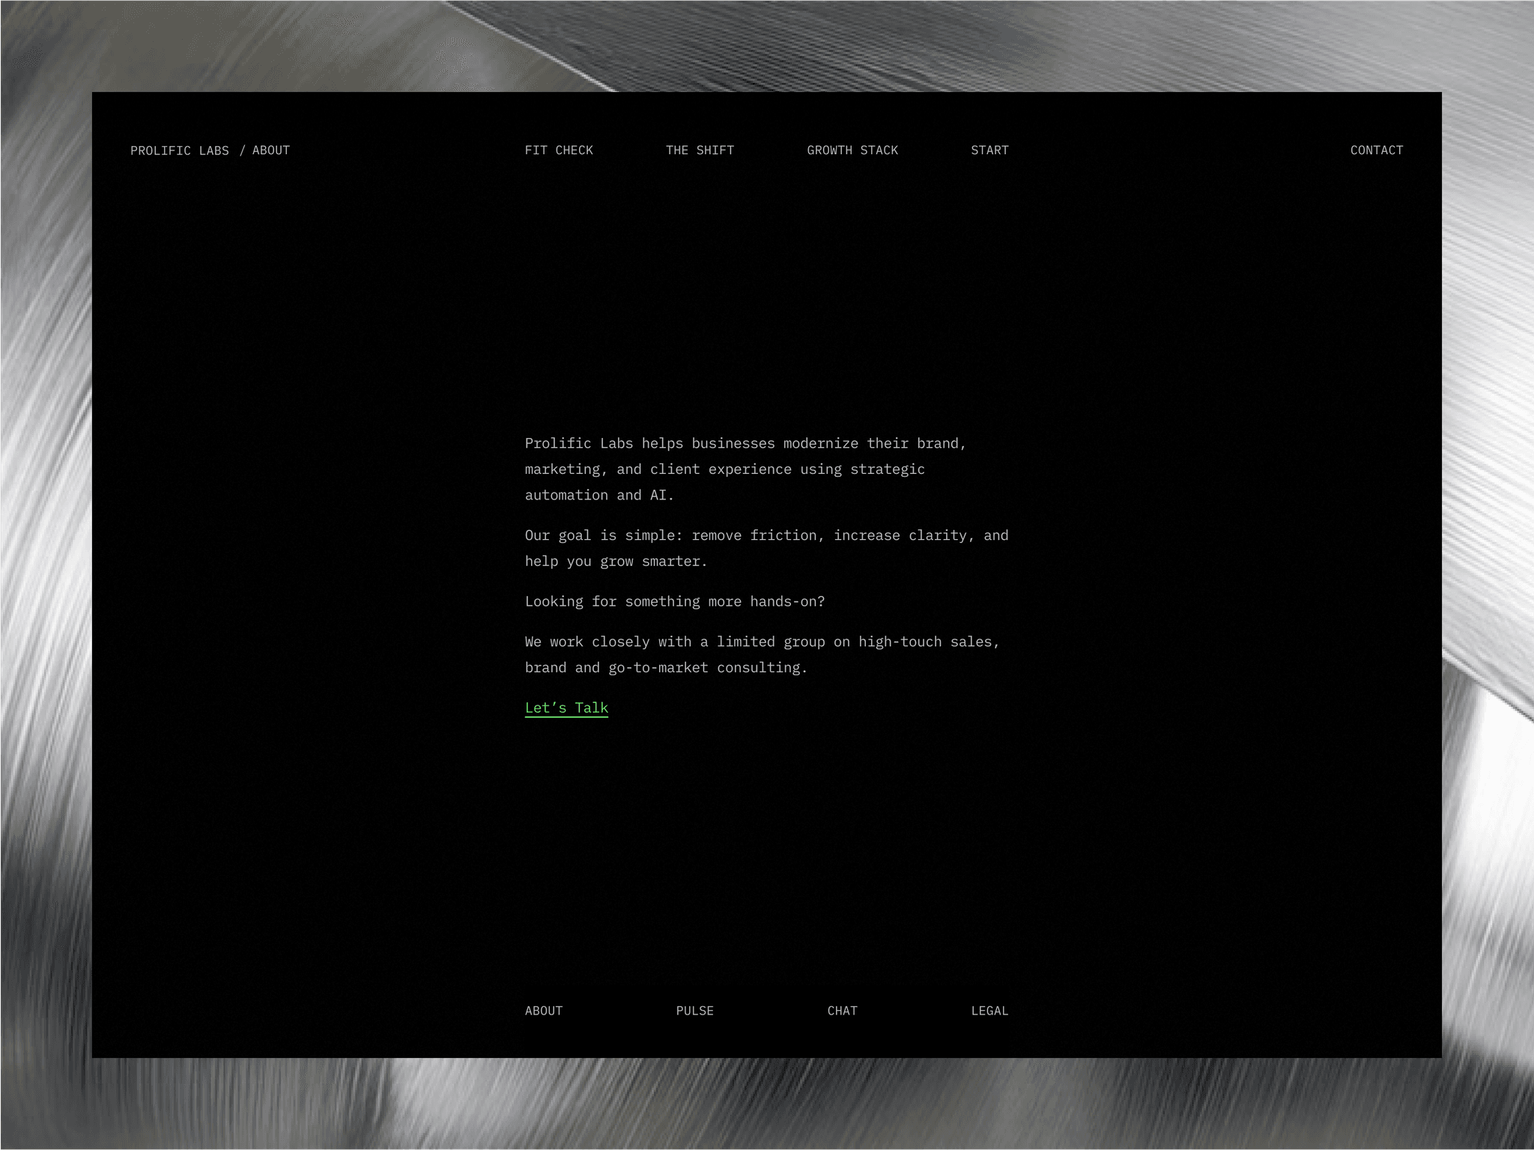Visit the Pulse footer link

(x=695, y=1011)
